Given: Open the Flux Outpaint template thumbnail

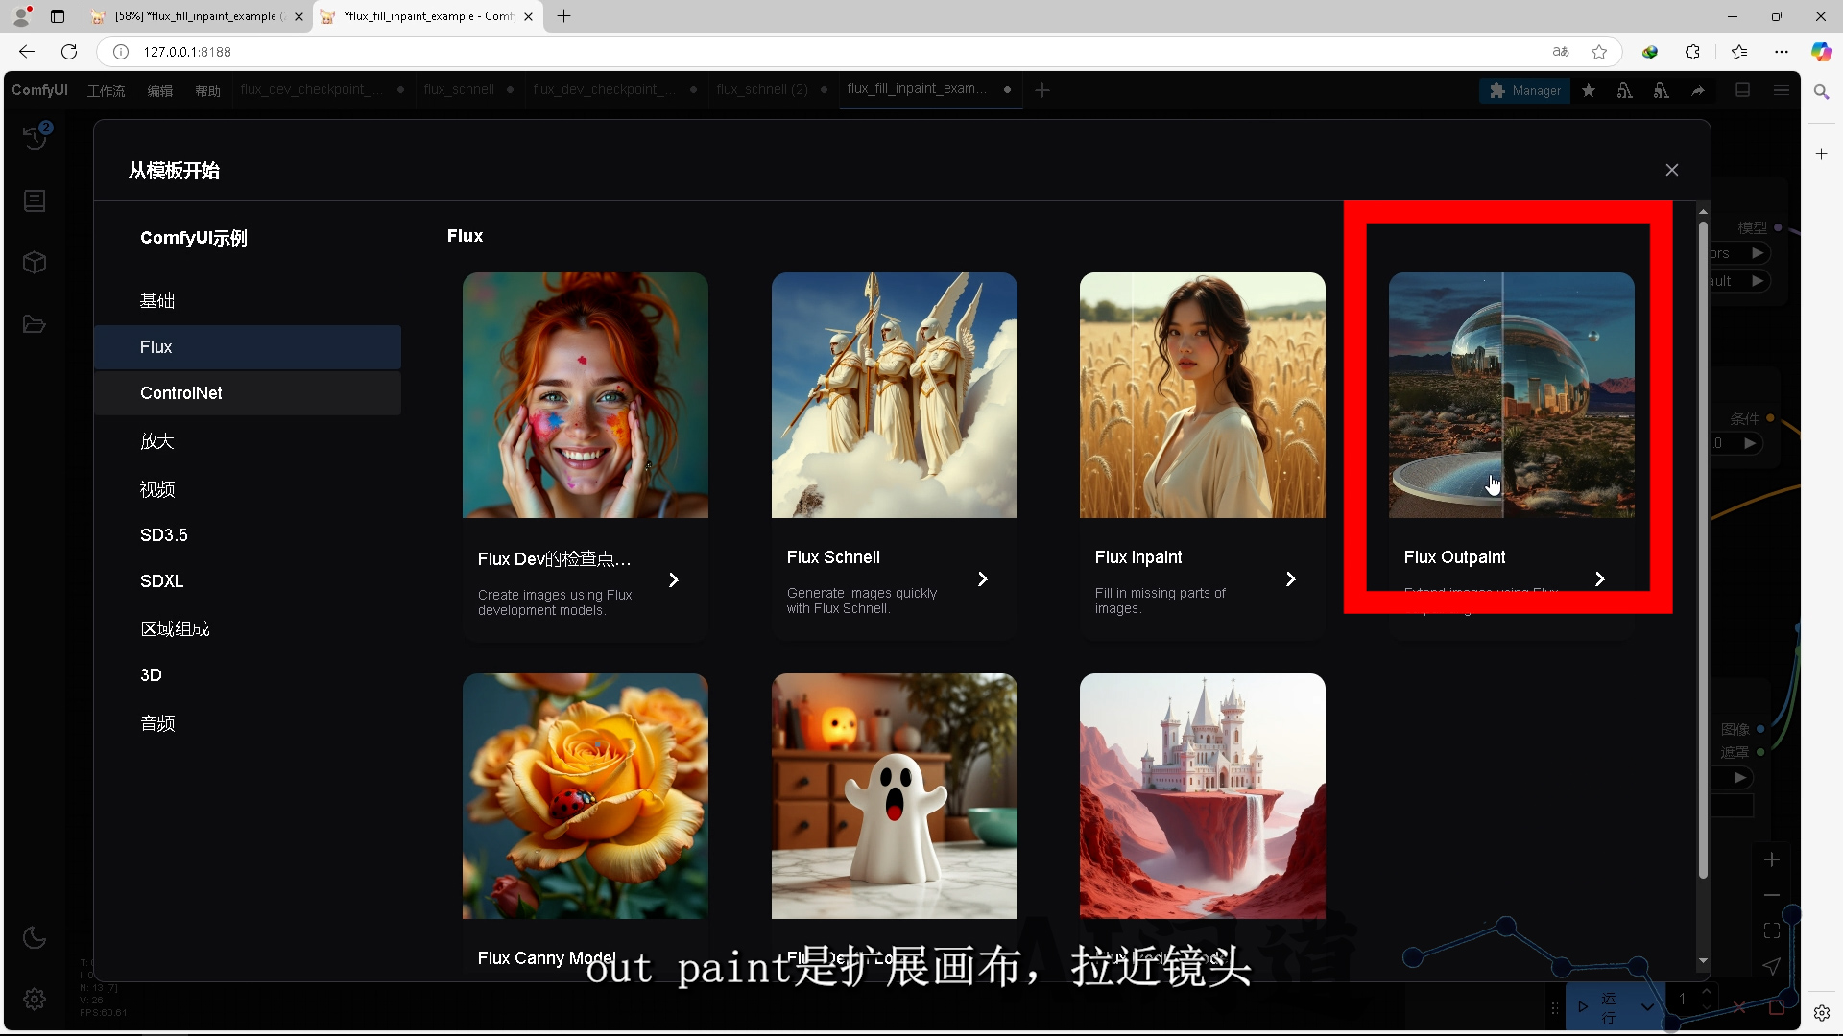Looking at the screenshot, I should pos(1511,395).
